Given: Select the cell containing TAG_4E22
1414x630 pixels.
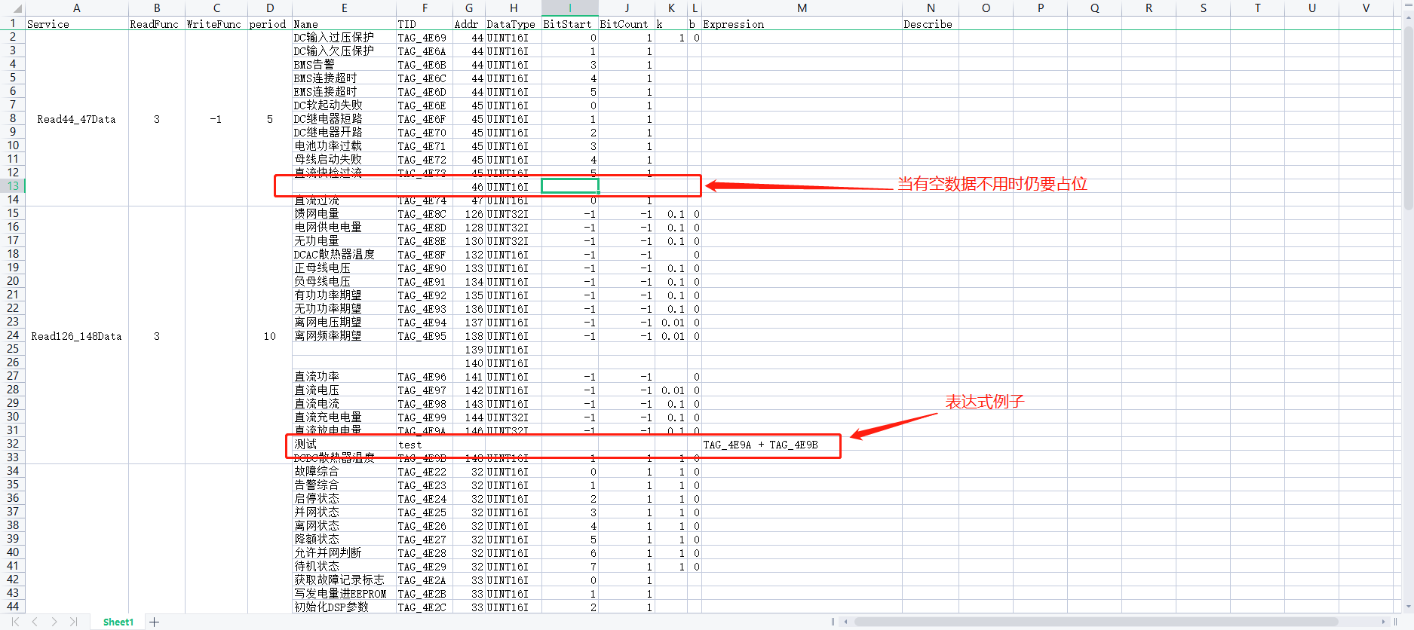Looking at the screenshot, I should coord(422,472).
